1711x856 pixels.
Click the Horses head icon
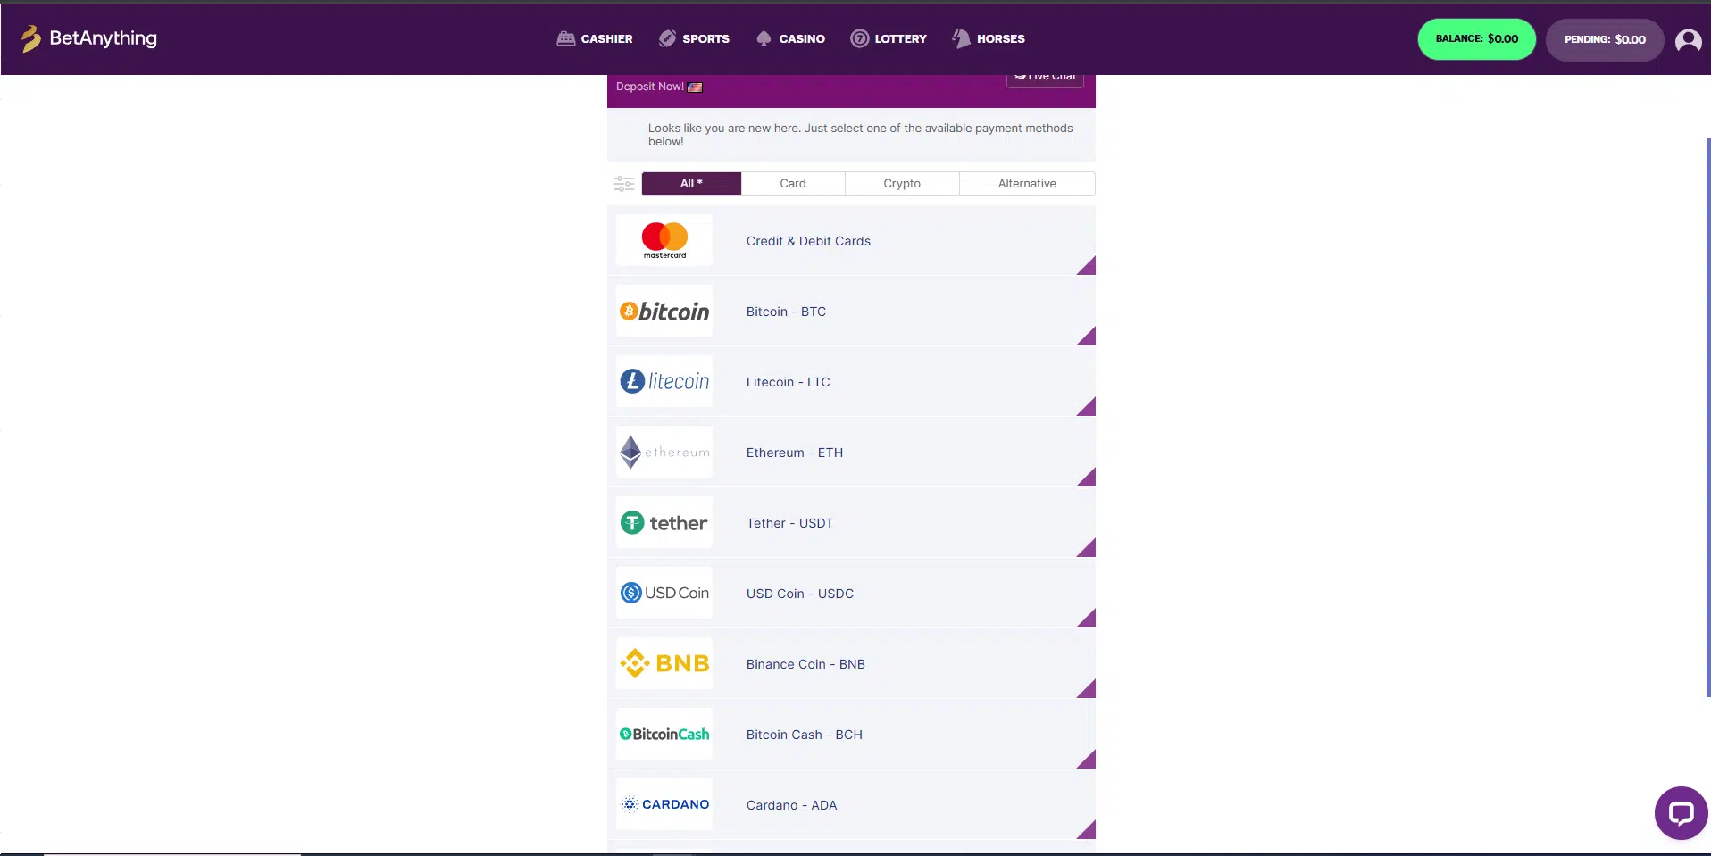coord(961,38)
